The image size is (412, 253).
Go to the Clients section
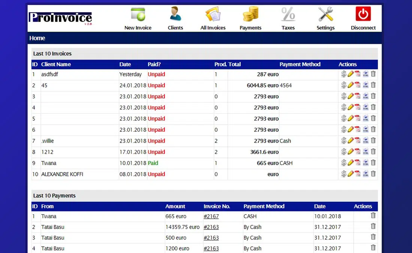click(x=175, y=18)
